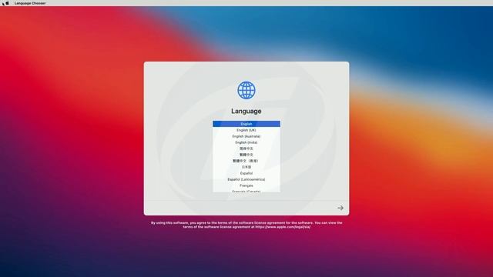Click the globe language icon
This screenshot has height=277, width=493.
click(x=246, y=91)
